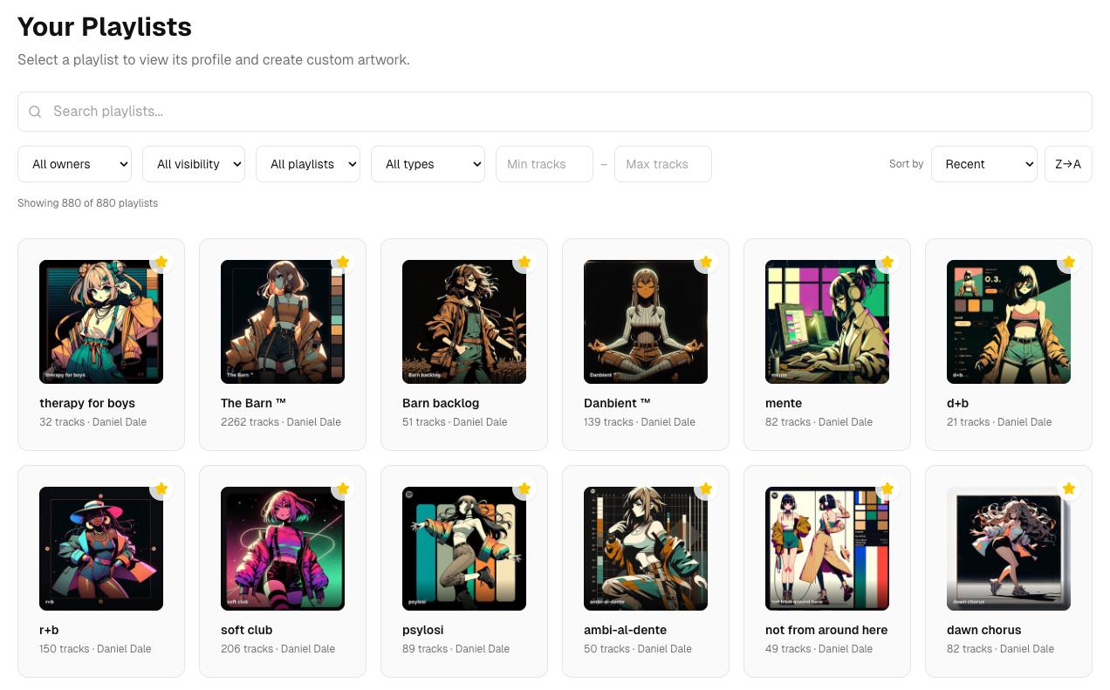Viewport: 1110px width, 690px height.
Task: Click the star icon on dawn chorus
Action: pos(1068,488)
